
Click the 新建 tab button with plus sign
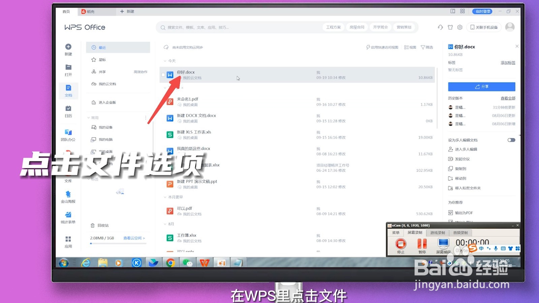click(127, 11)
